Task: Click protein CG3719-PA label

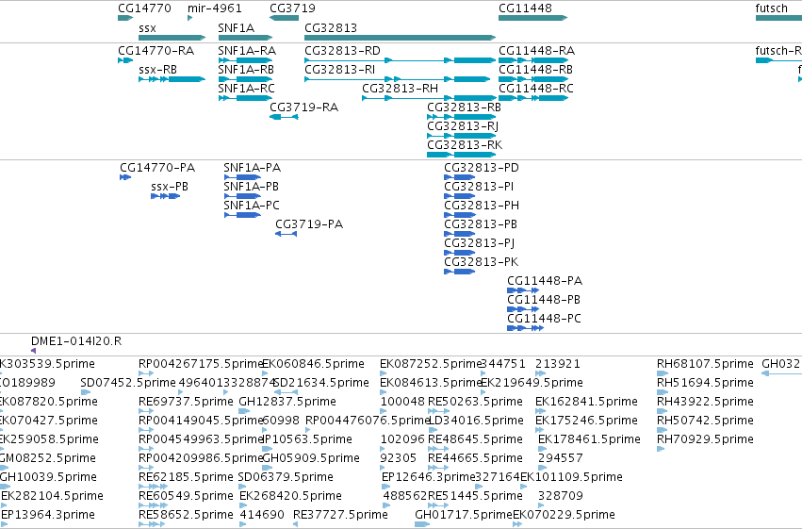Action: 309,224
